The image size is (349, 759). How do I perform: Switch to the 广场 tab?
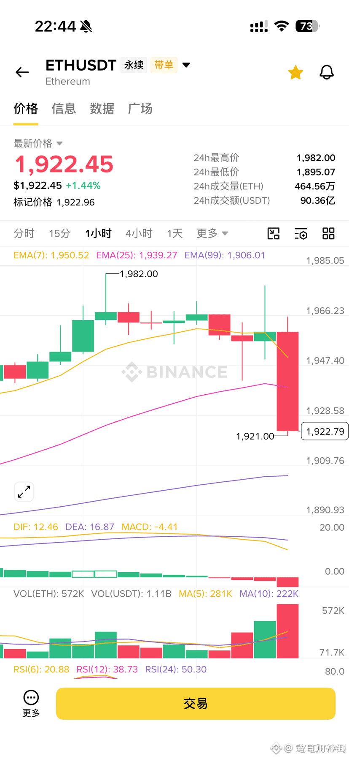(x=140, y=109)
